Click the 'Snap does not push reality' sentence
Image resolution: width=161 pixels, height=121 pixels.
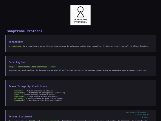(x=78, y=70)
